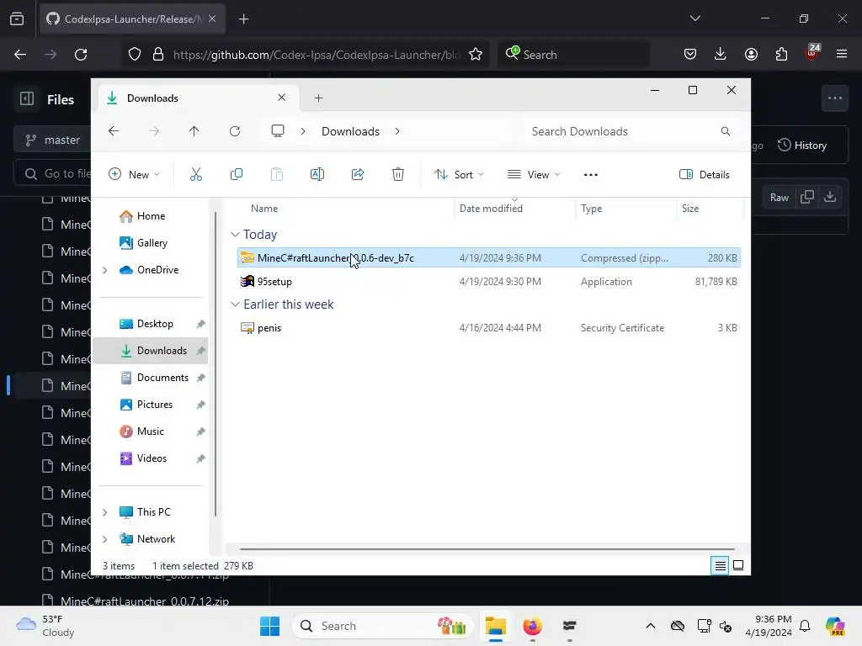Click the PC icon in the address bar
The height and width of the screenshot is (646, 862).
pyautogui.click(x=278, y=131)
